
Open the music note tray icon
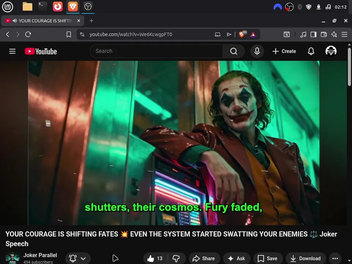point(328,7)
